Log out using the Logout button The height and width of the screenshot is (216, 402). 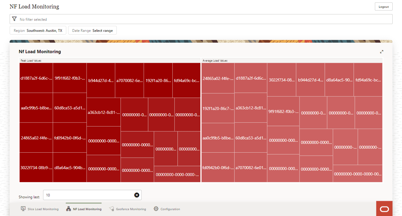[x=384, y=7]
